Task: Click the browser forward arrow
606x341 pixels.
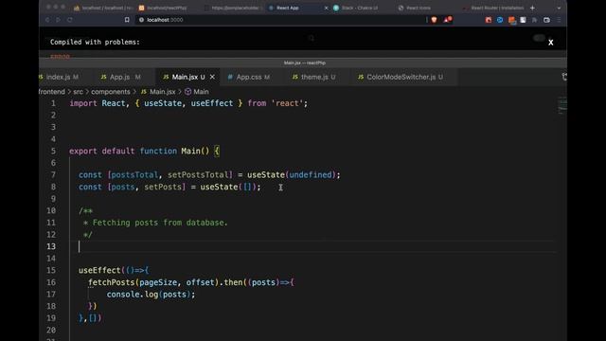Action: (x=59, y=20)
